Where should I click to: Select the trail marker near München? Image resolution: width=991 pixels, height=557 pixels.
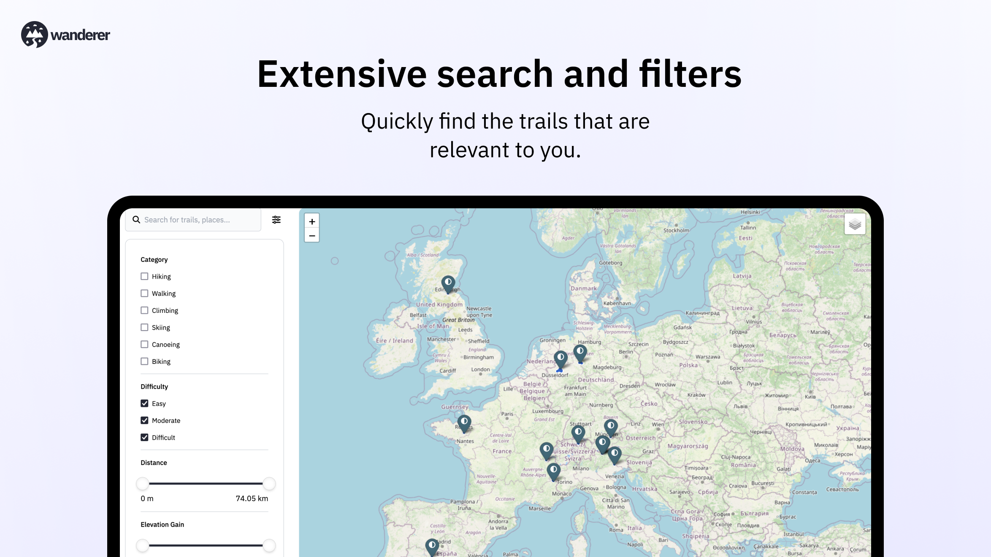click(611, 428)
